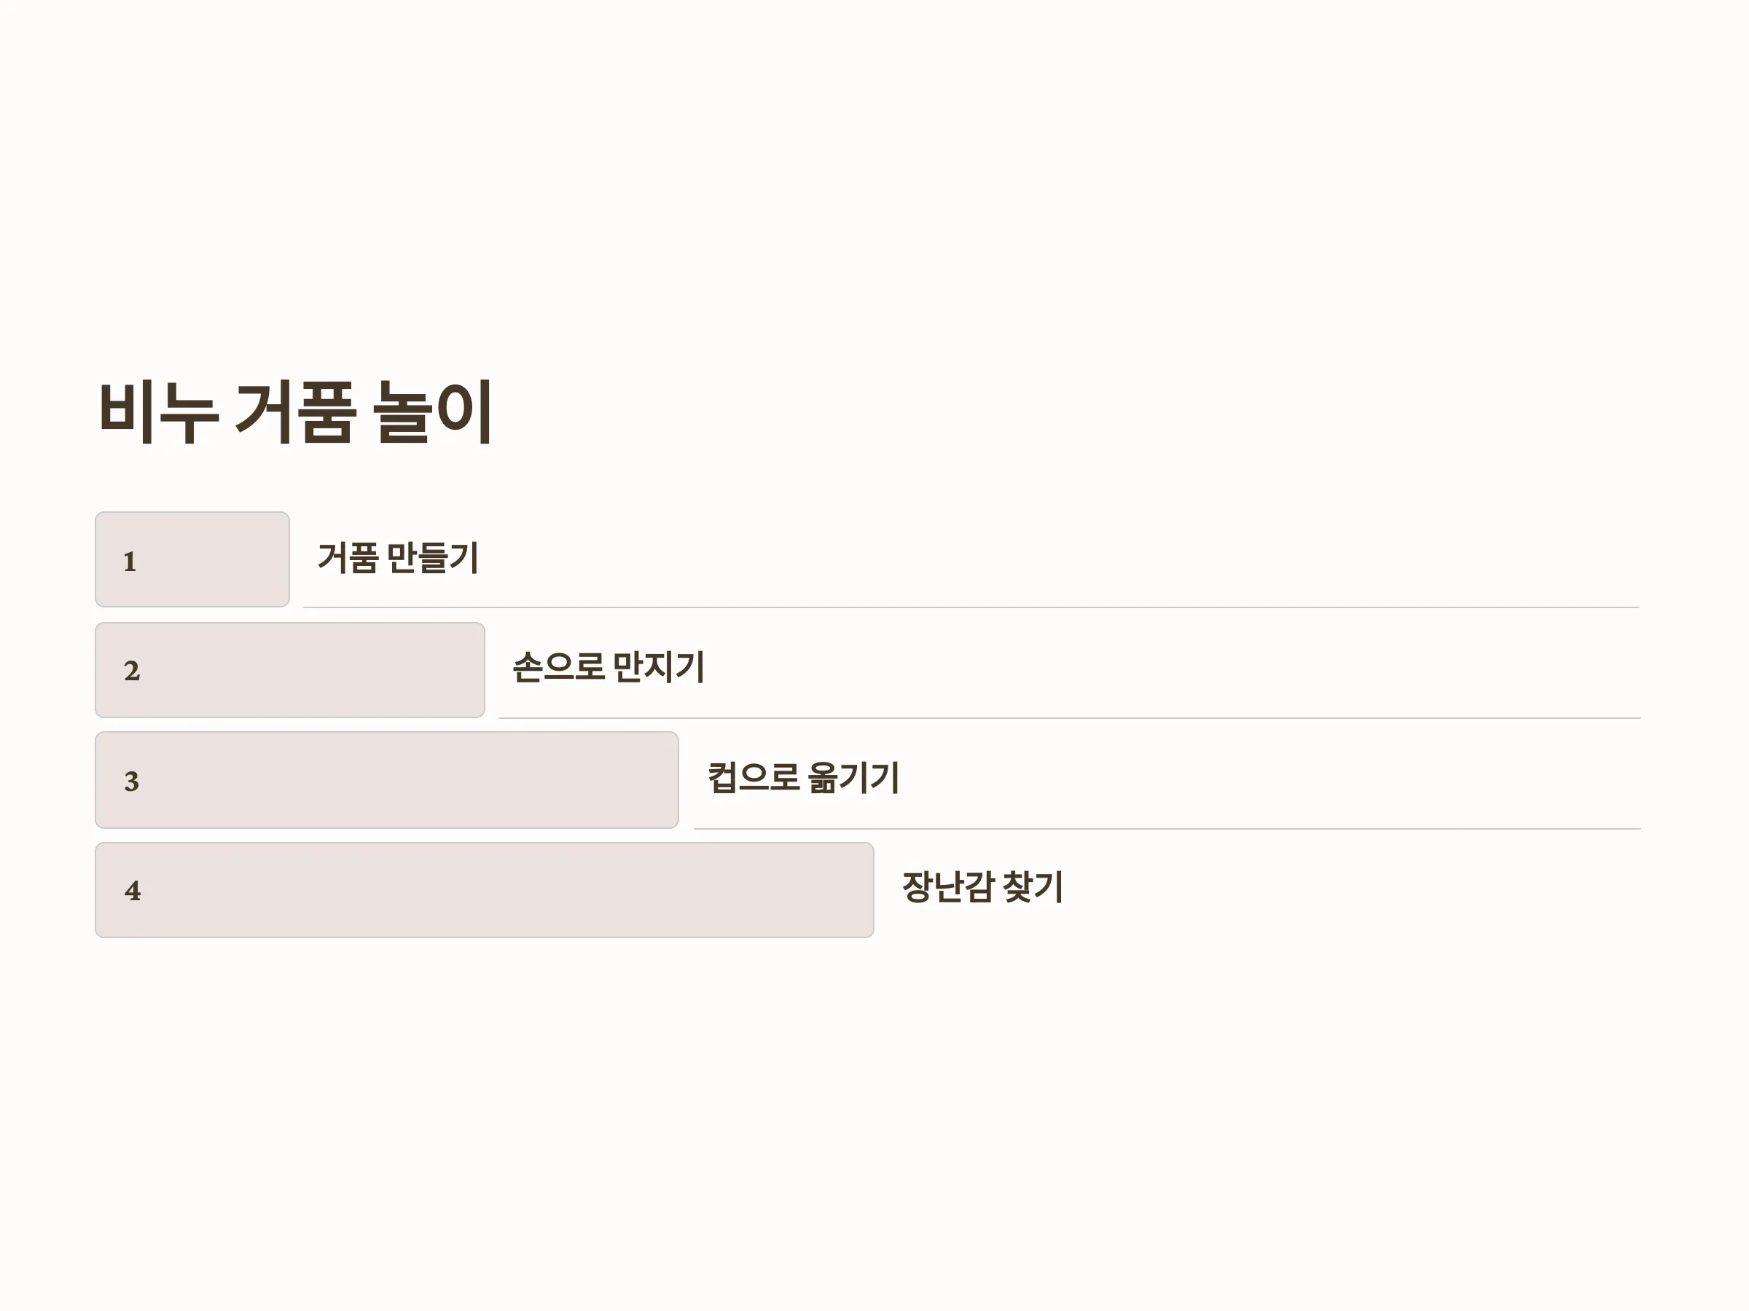Screen dimensions: 1749x1311
Task: Select the 장난감 찾기 step label
Action: (x=983, y=887)
